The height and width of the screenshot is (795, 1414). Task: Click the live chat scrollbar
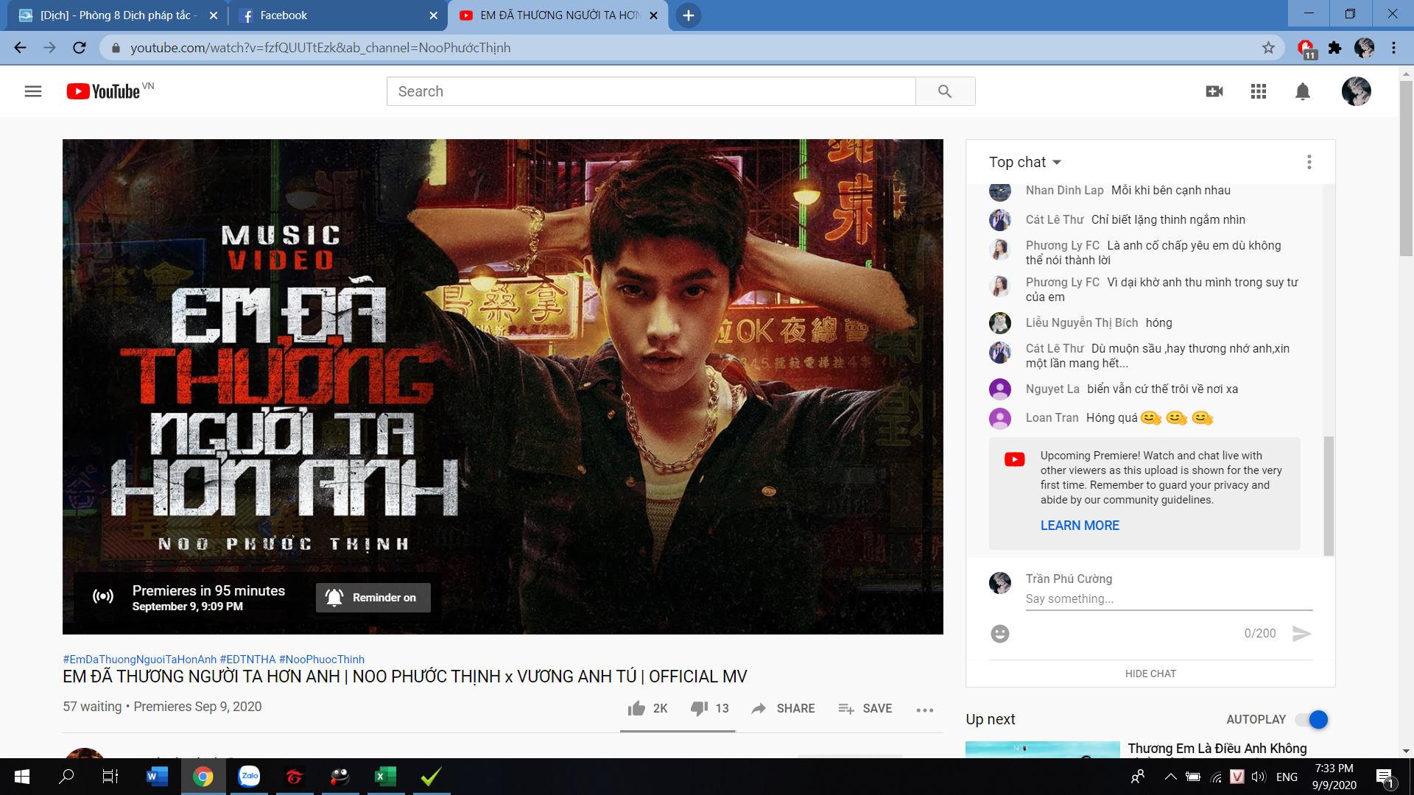pyautogui.click(x=1329, y=495)
